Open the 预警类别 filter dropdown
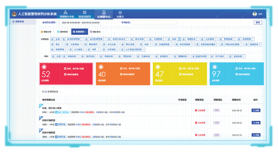The height and width of the screenshot is (153, 278). pos(64,32)
